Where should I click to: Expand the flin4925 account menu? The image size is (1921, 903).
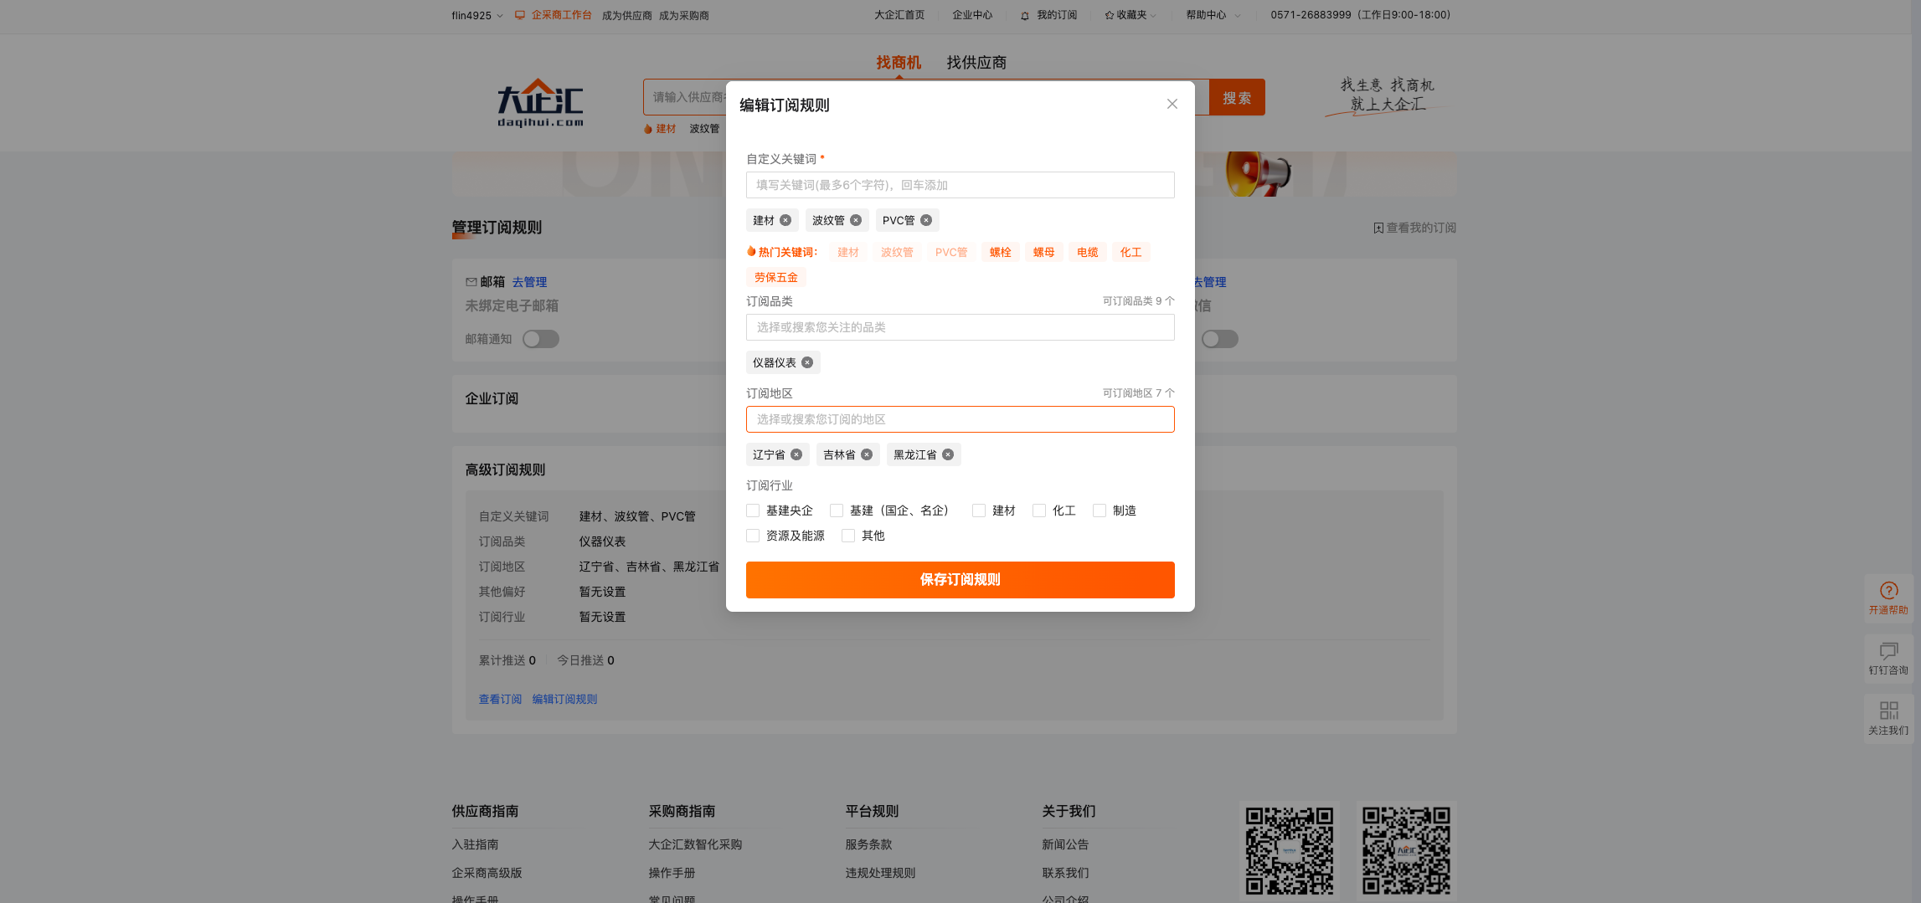(477, 15)
